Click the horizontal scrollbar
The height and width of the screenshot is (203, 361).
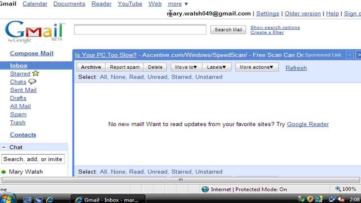[180, 180]
